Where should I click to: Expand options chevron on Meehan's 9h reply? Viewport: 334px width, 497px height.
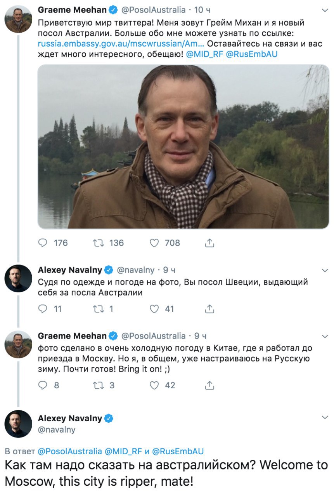325,336
